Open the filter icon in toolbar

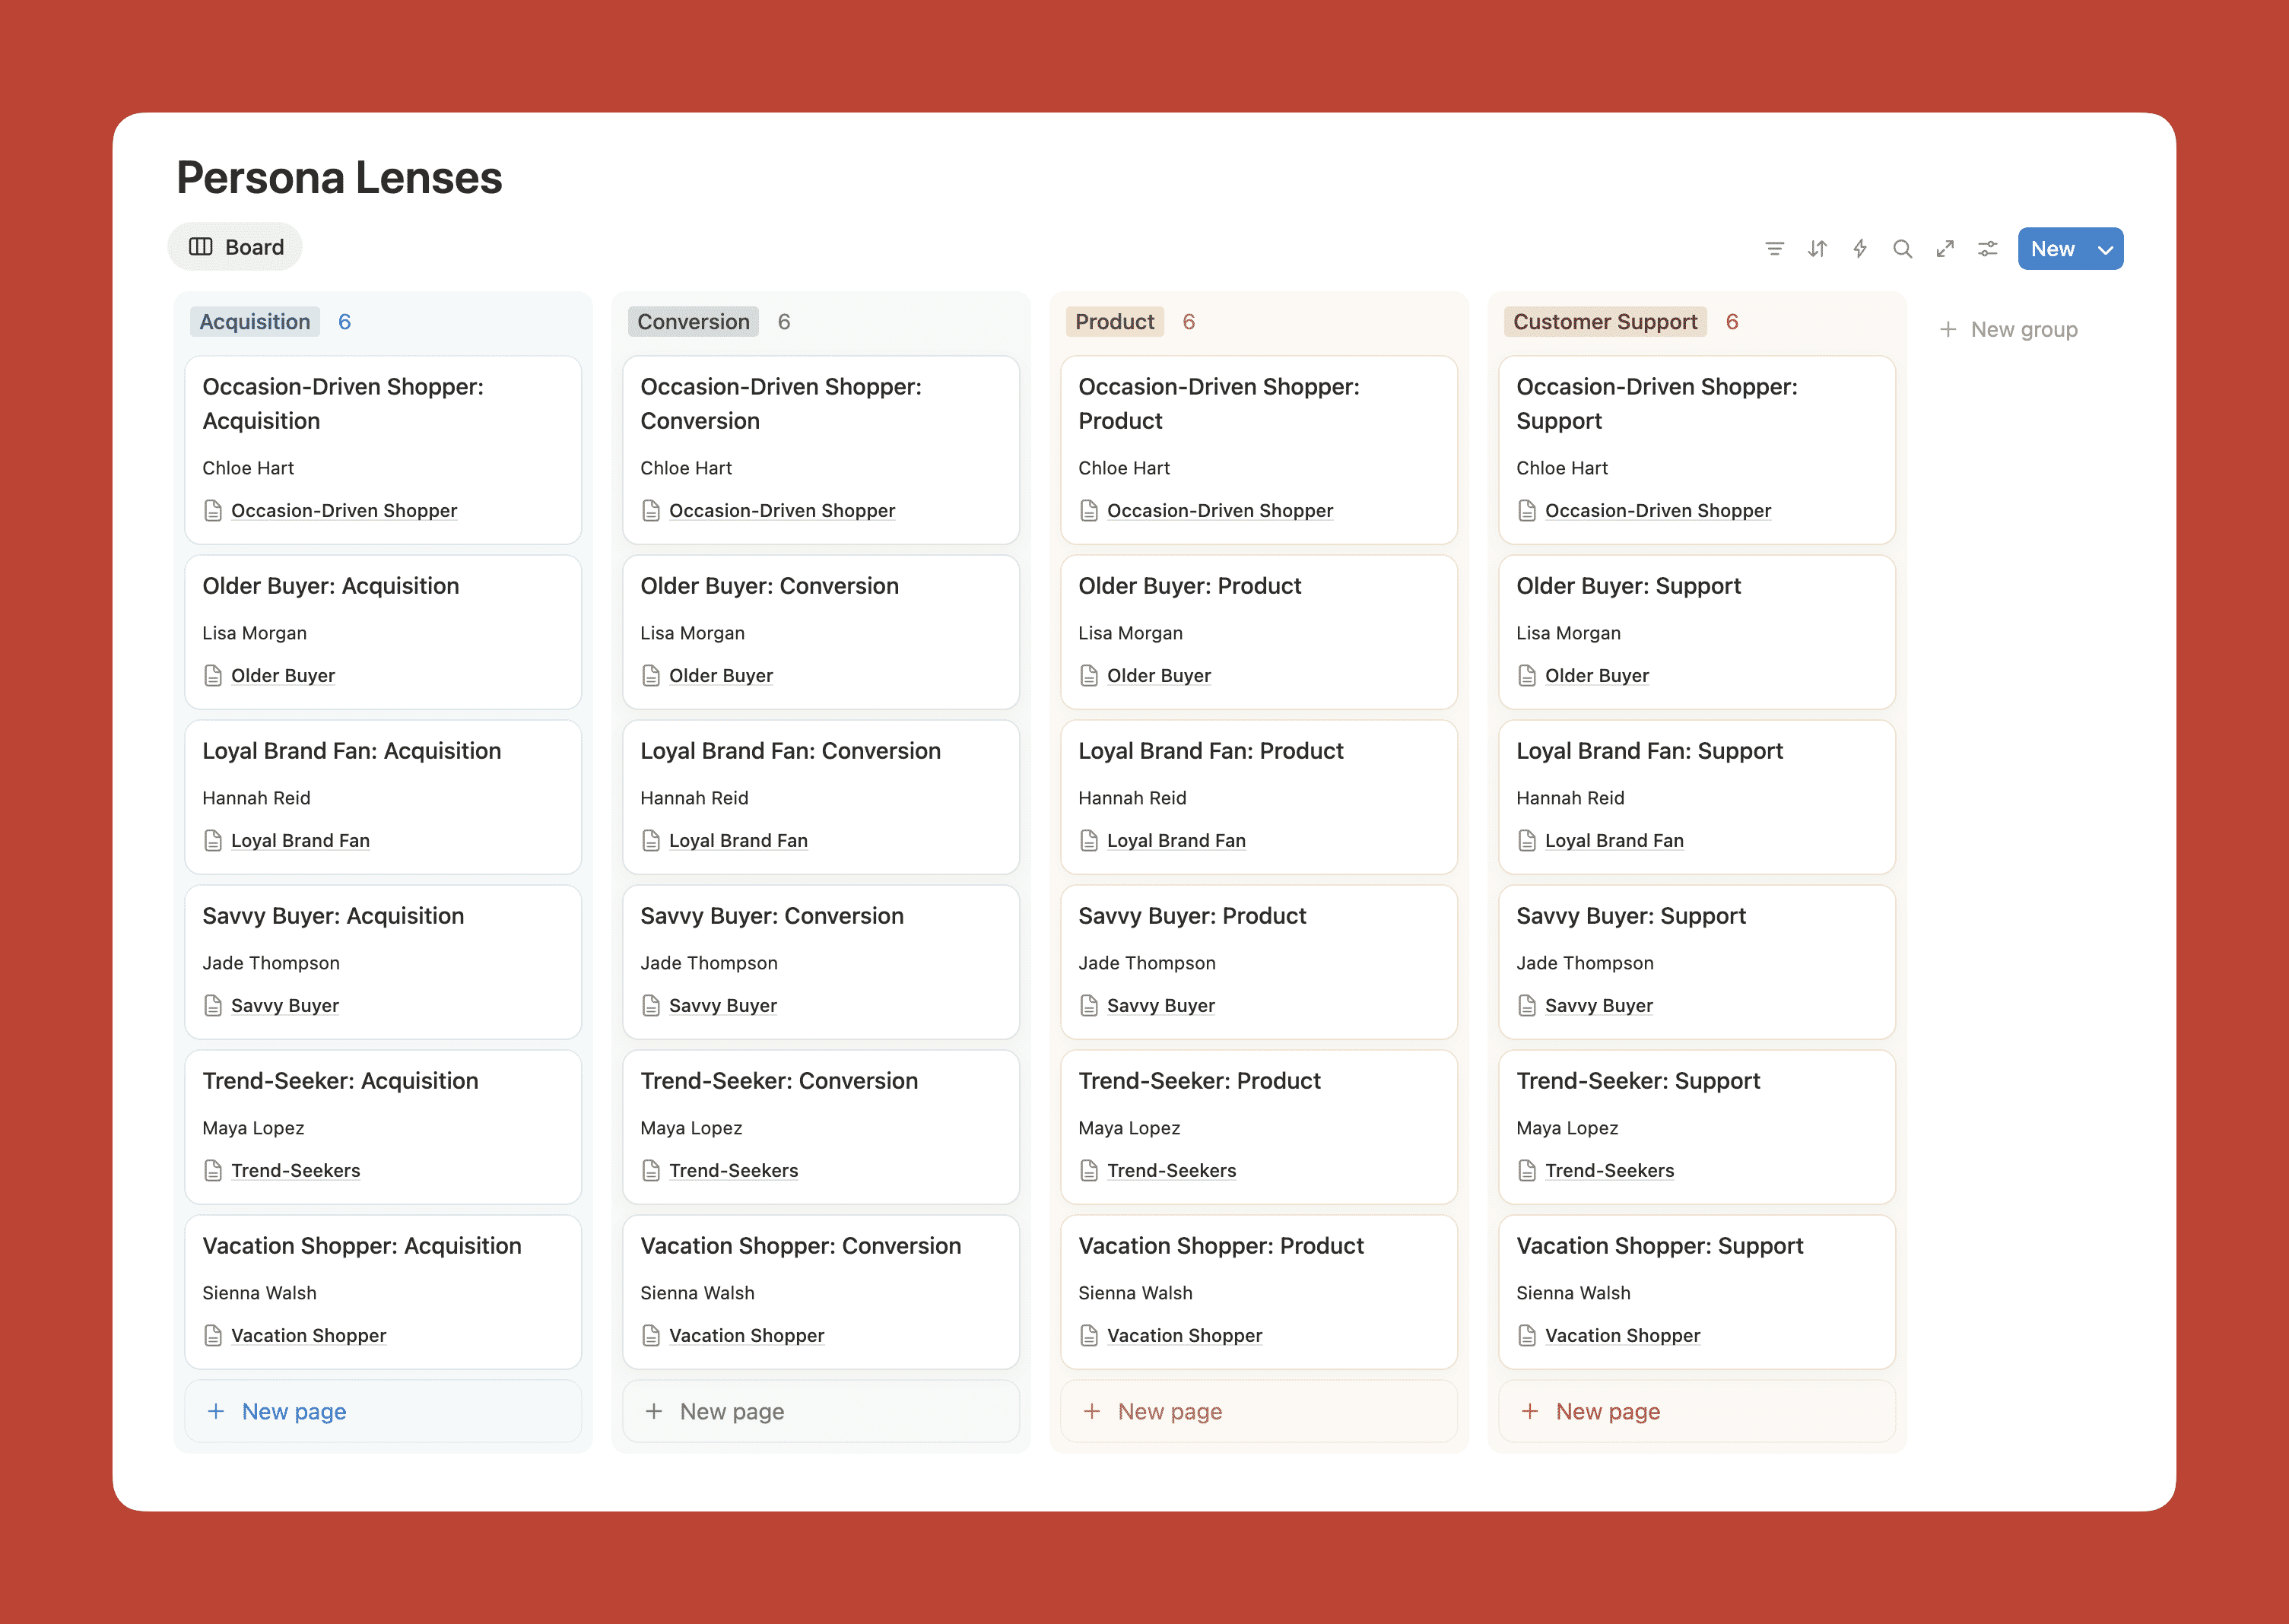tap(1774, 249)
